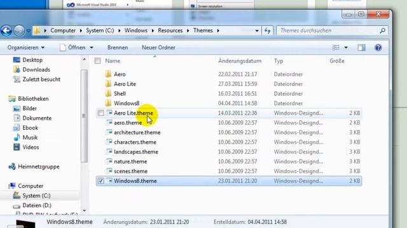407x228 pixels.
Task: Change the view with the view icon
Action: pyautogui.click(x=336, y=47)
